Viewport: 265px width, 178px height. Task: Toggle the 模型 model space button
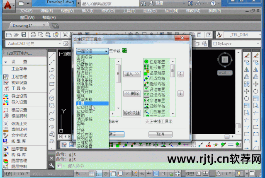click(190, 173)
